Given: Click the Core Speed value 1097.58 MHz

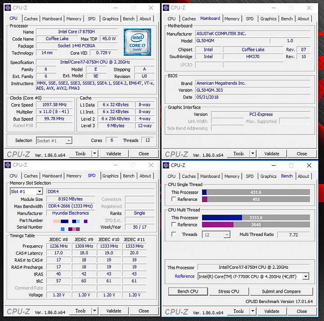Looking at the screenshot, I should pos(54,104).
